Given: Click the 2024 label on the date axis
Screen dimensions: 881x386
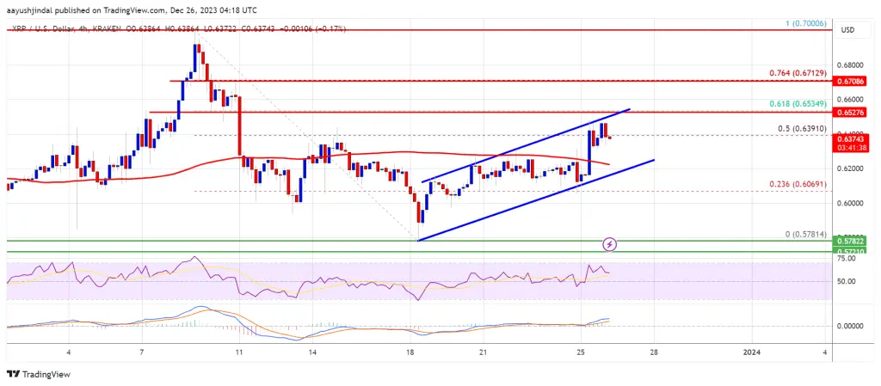Looking at the screenshot, I should point(752,352).
